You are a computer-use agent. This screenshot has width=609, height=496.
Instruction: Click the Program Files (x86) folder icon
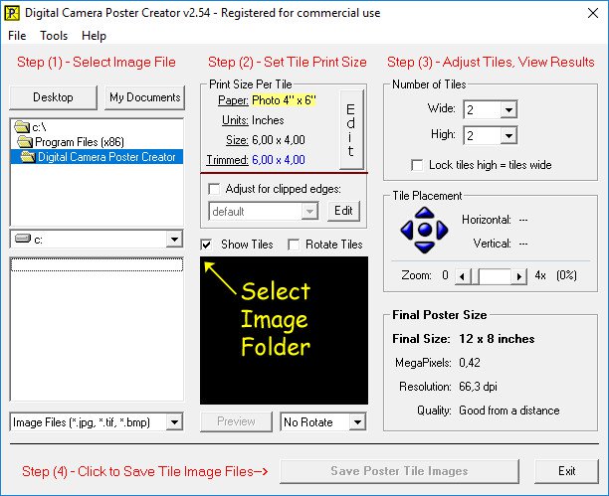click(x=25, y=142)
